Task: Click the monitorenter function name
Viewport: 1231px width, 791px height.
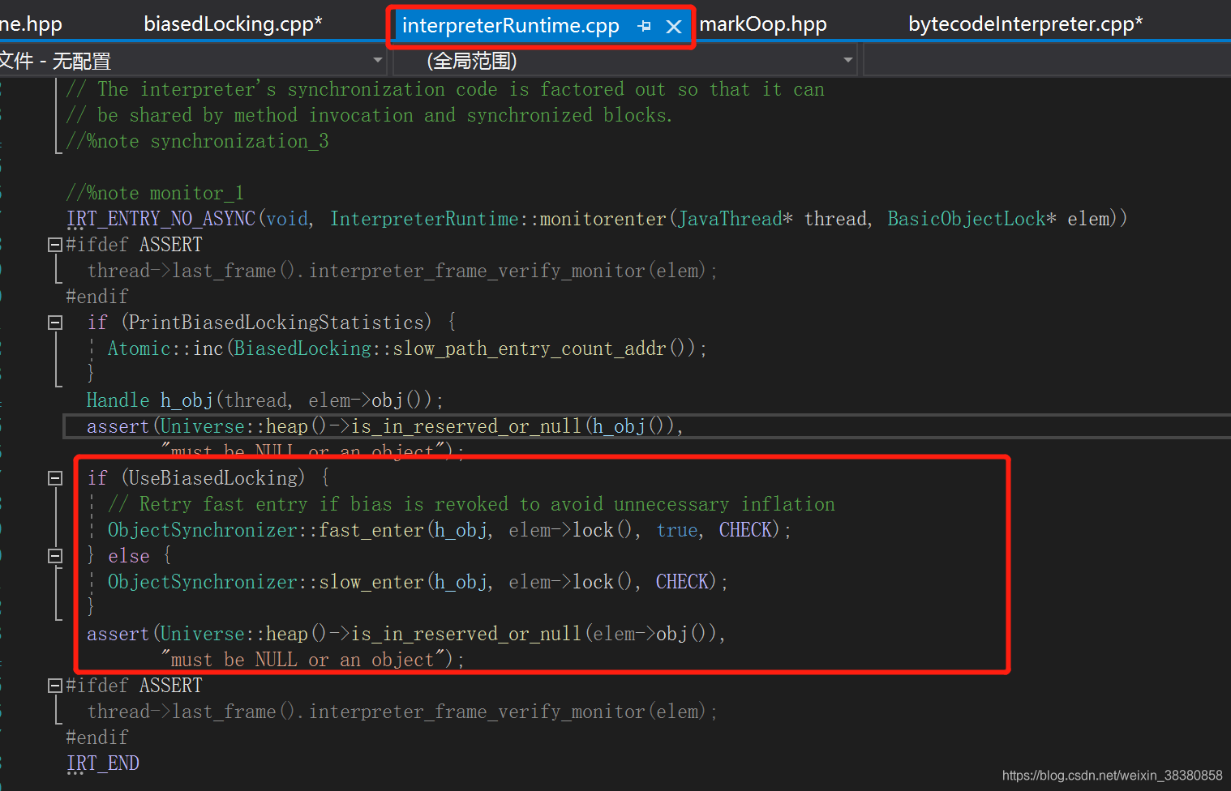Action: pos(603,219)
